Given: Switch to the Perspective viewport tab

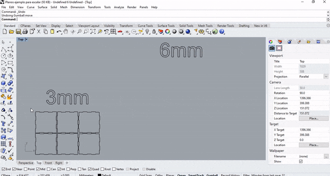Looking at the screenshot, I should click(x=26, y=163).
